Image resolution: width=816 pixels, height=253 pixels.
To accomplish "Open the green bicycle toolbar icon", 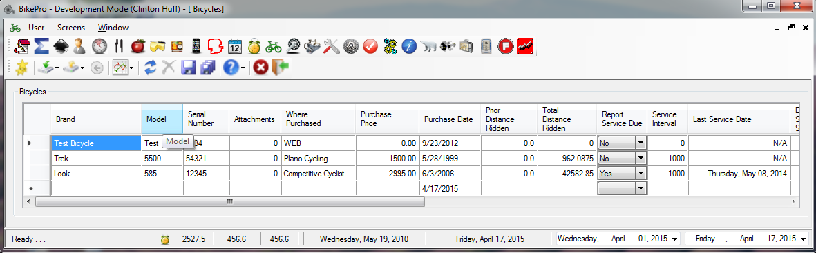I will [x=273, y=47].
